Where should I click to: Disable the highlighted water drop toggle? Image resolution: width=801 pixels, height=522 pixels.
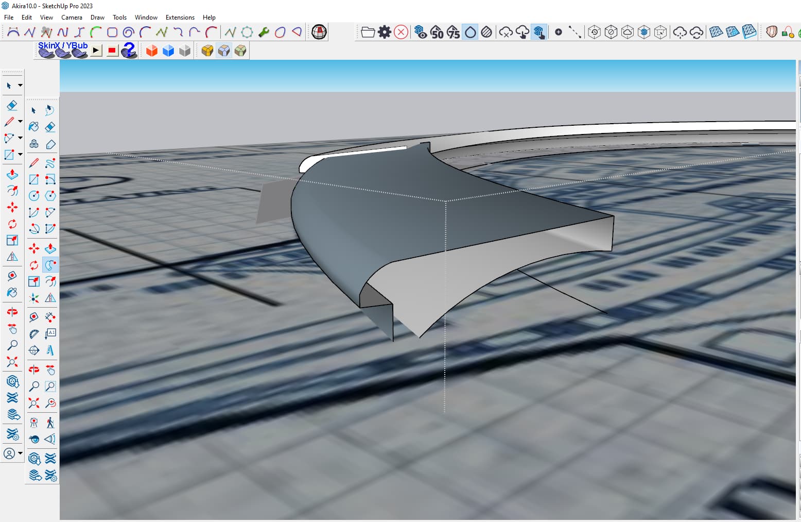tap(470, 32)
